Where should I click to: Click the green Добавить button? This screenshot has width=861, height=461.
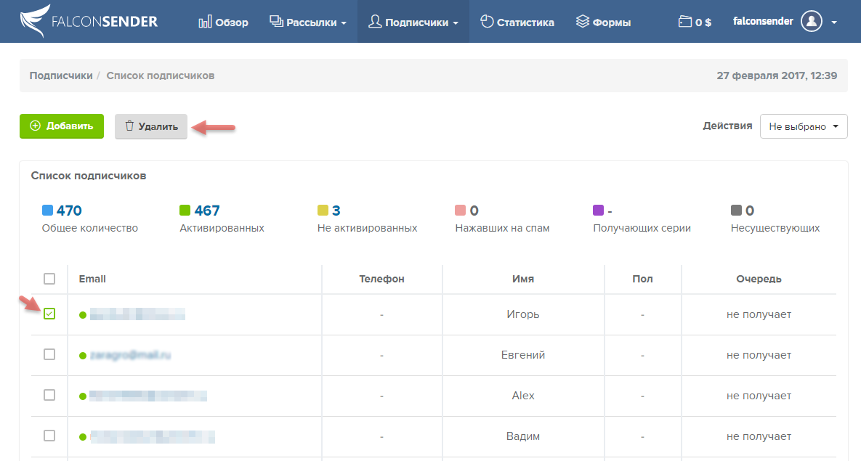pos(62,126)
